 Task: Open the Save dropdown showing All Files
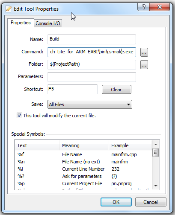coord(90,105)
